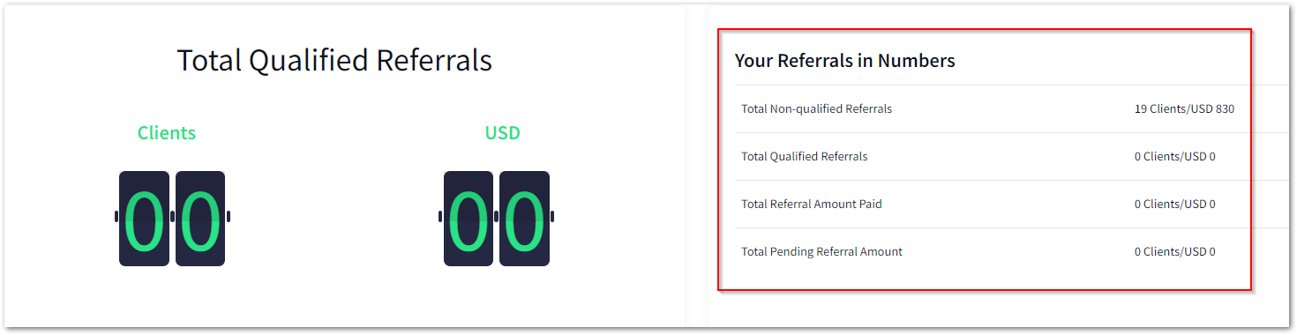Click hinge pin between the USD counter digits
The height and width of the screenshot is (335, 1297).
[496, 216]
